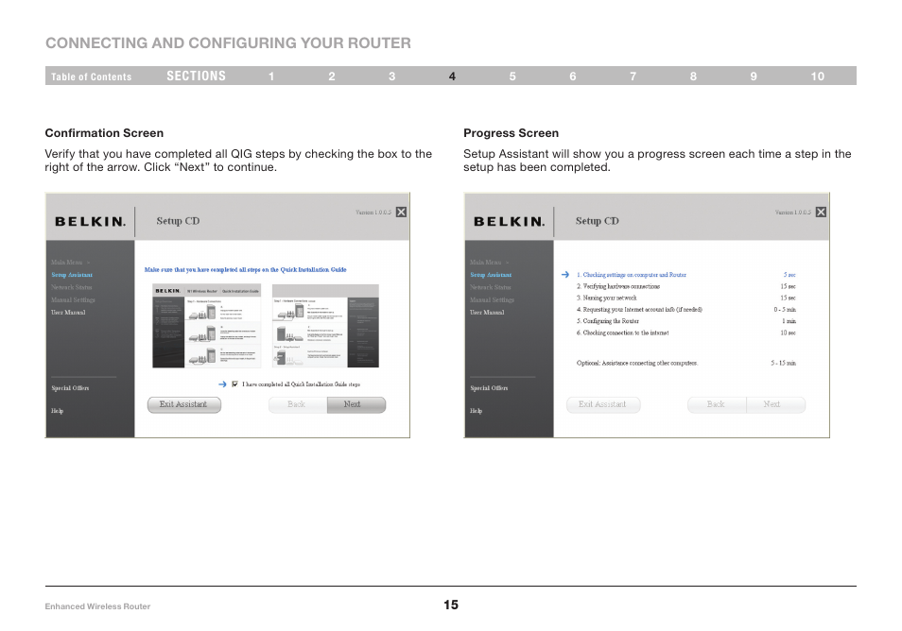Open Special Offers in Progress Screen sidebar

489,388
